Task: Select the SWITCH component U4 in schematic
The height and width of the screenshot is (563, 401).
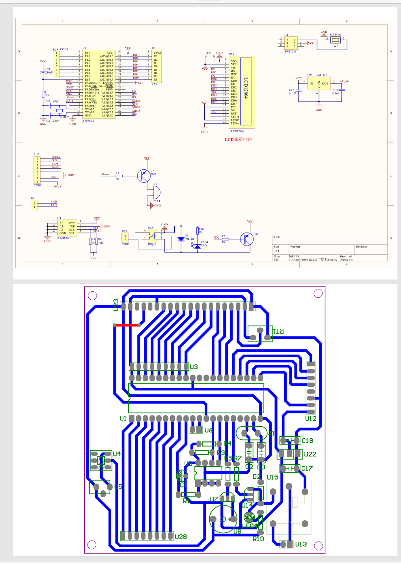Action: [x=291, y=43]
